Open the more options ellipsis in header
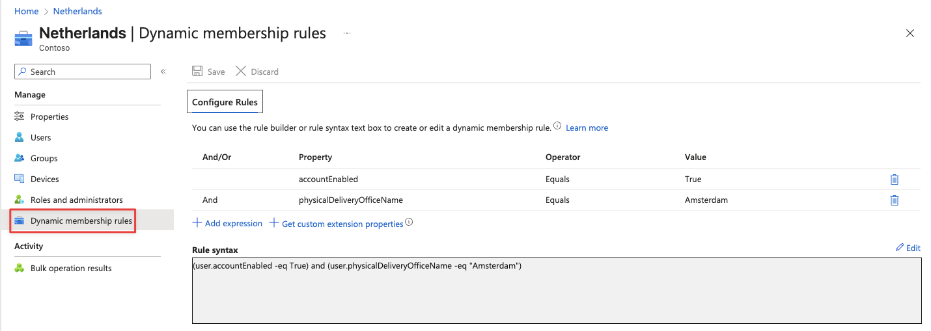Screen dimensions: 931x331 (x=347, y=33)
